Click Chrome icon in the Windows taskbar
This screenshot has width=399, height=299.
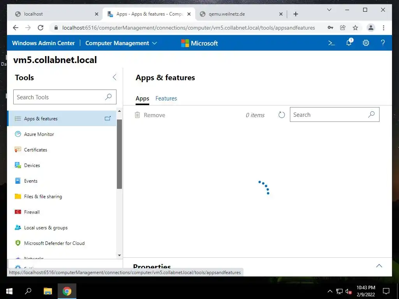[67, 291]
